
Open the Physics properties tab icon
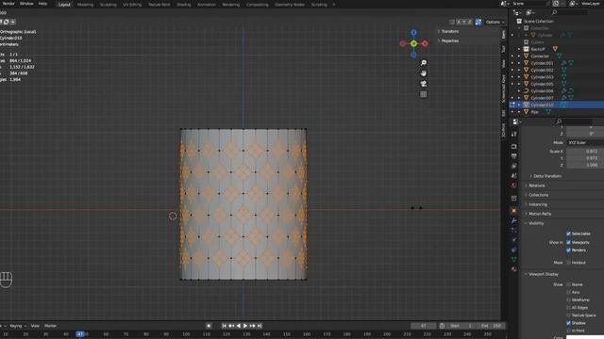513,240
